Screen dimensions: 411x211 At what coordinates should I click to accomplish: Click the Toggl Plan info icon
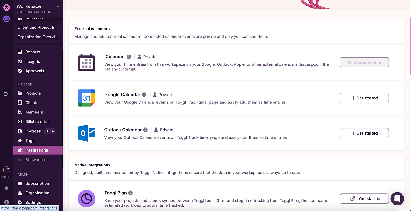click(x=130, y=193)
